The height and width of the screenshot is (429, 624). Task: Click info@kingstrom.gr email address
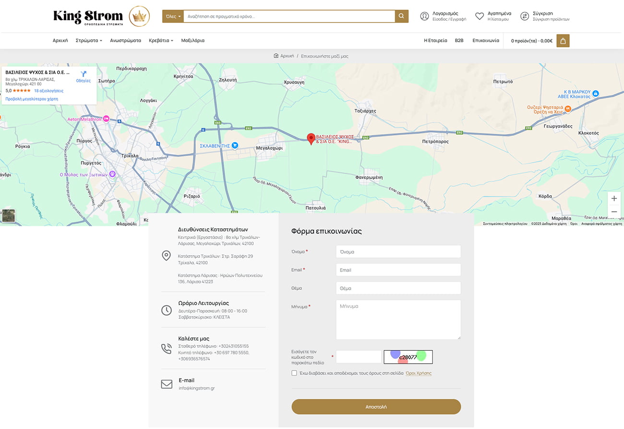pyautogui.click(x=197, y=388)
